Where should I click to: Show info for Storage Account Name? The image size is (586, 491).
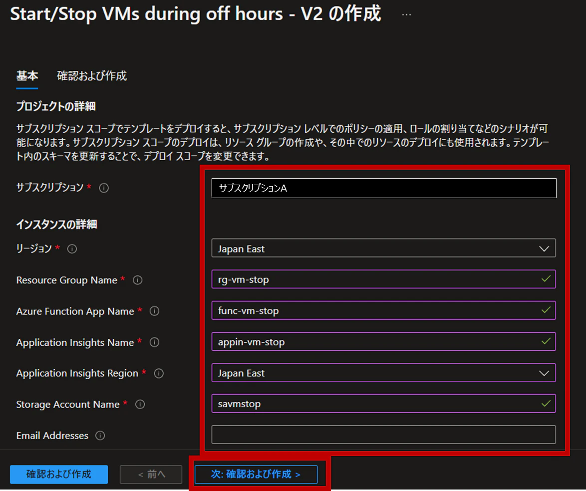tap(140, 404)
